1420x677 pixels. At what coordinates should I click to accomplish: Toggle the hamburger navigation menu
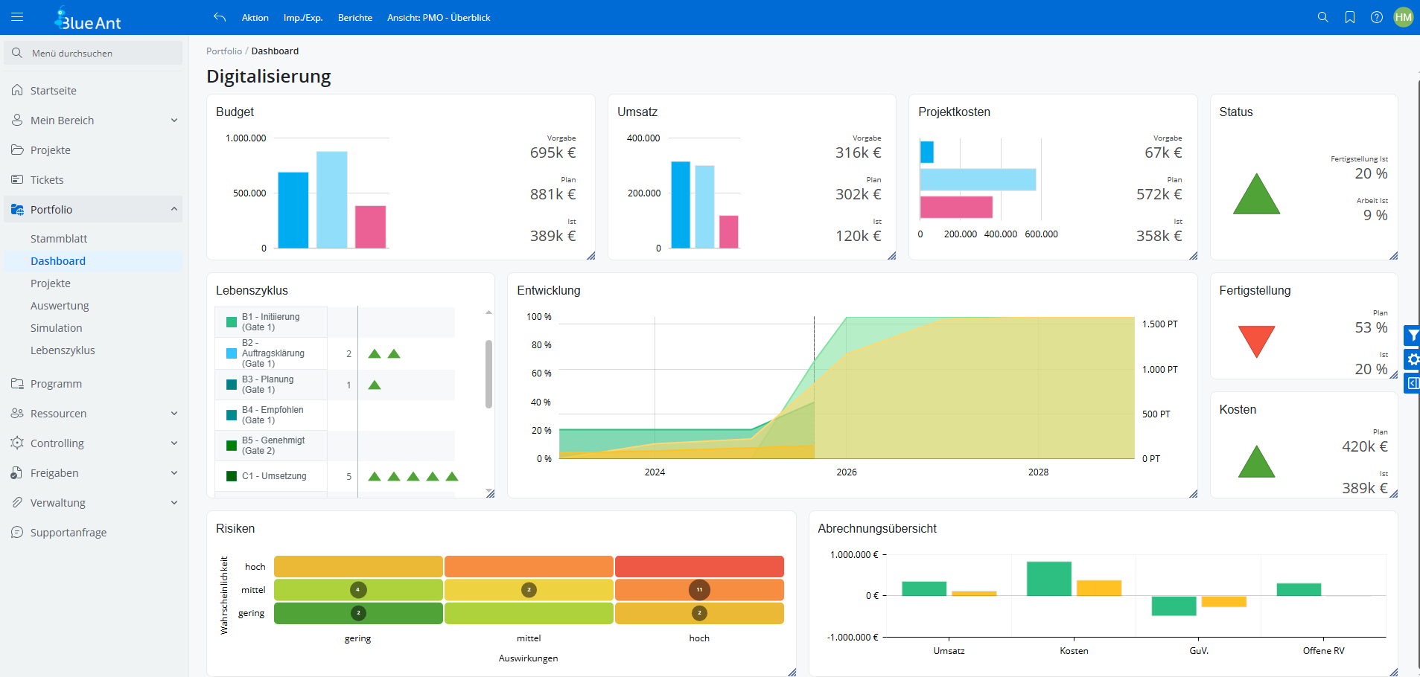pyautogui.click(x=17, y=17)
